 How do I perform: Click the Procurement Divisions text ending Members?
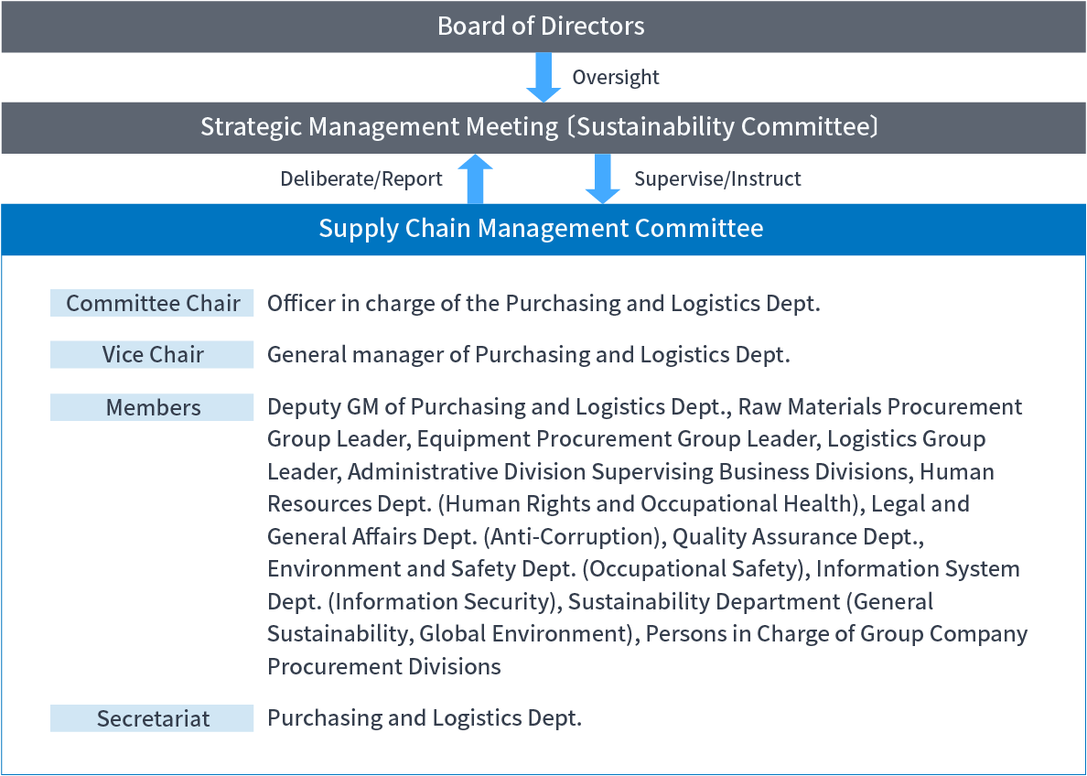click(x=384, y=666)
